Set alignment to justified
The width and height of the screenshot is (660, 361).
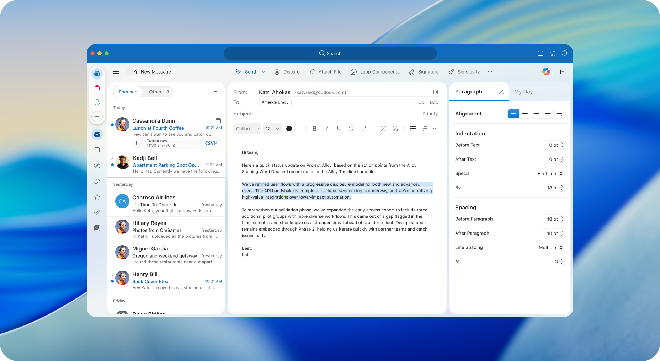pos(548,114)
